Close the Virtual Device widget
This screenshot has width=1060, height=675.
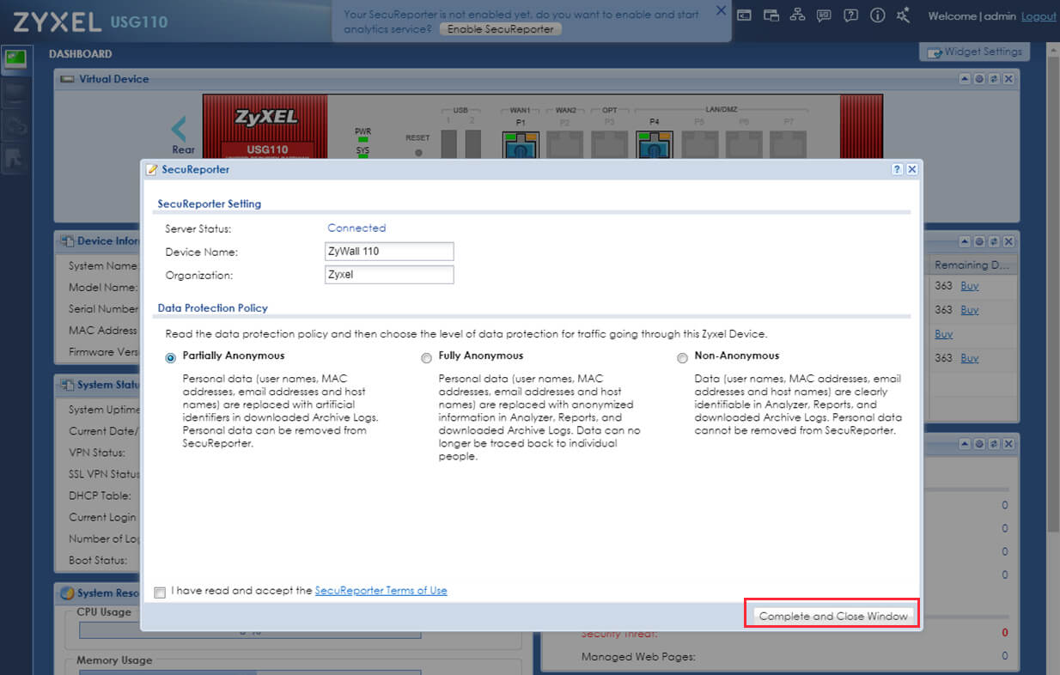(x=1008, y=79)
